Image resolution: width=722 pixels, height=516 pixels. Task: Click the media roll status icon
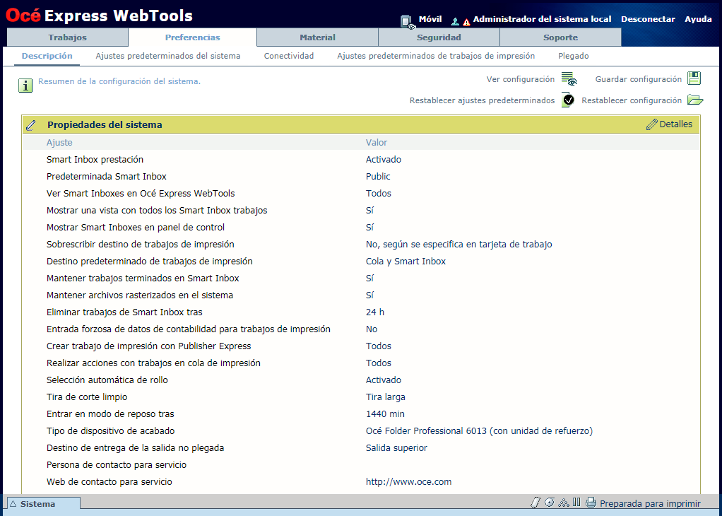click(550, 502)
